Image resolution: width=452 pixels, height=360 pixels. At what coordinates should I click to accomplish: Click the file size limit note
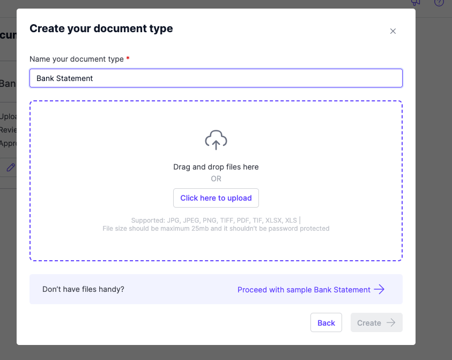(216, 229)
